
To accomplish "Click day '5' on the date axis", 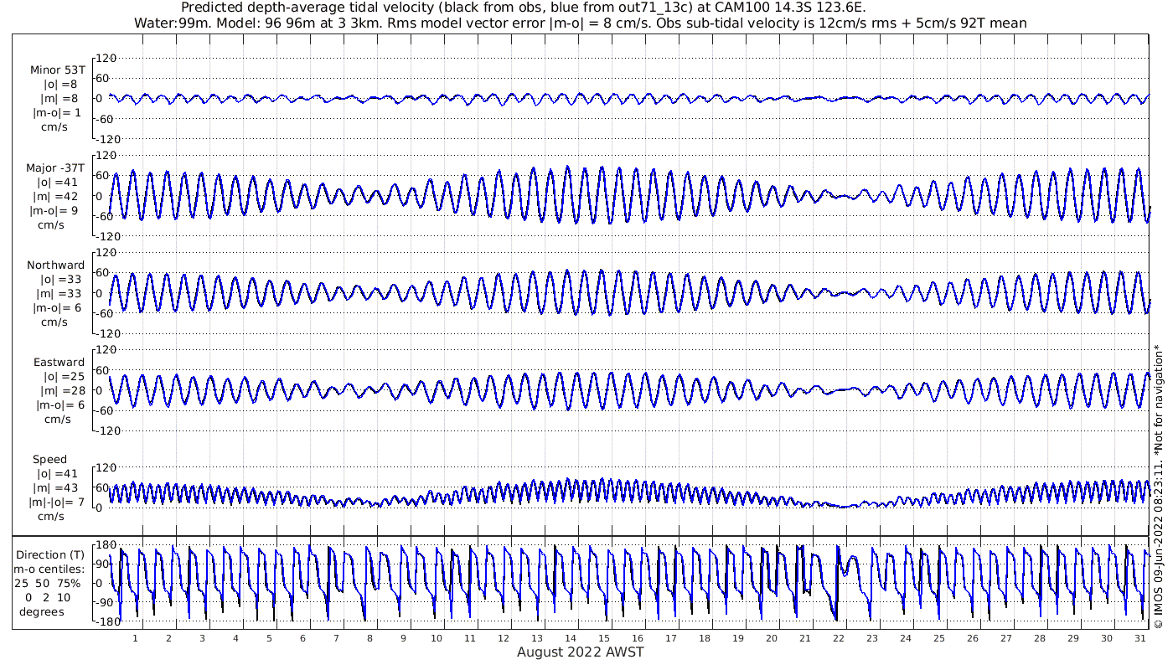I will point(269,638).
